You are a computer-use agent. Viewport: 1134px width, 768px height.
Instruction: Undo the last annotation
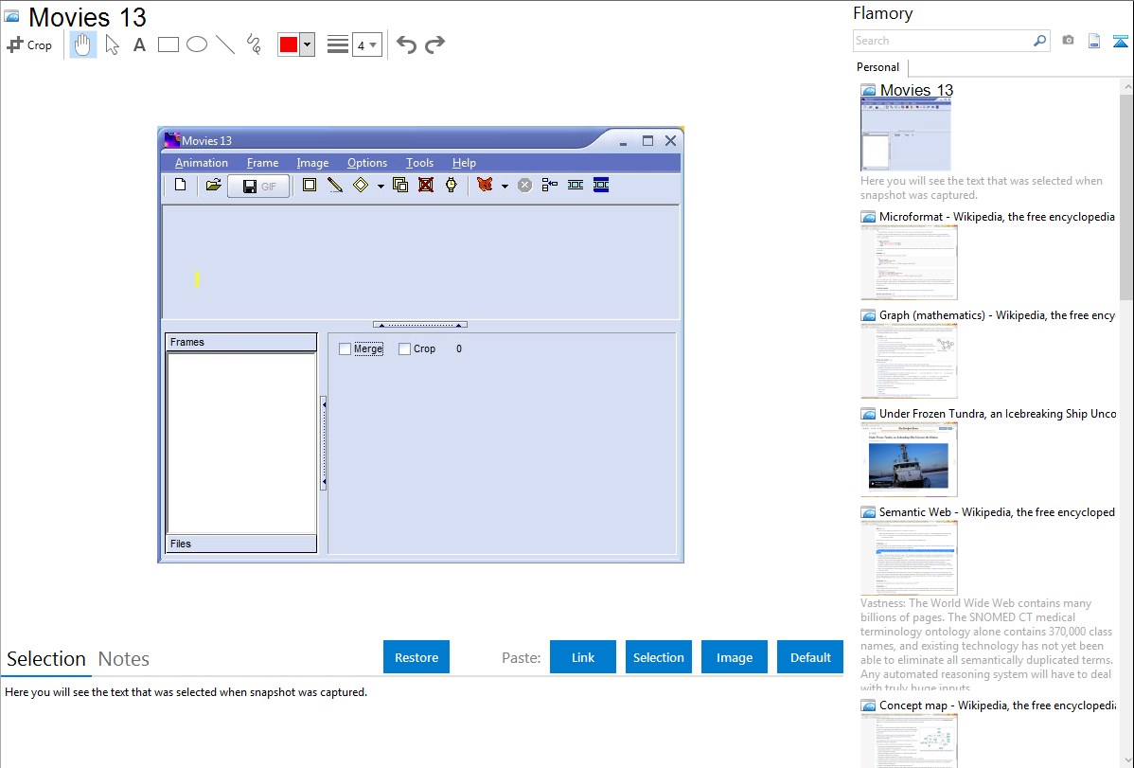click(x=406, y=45)
